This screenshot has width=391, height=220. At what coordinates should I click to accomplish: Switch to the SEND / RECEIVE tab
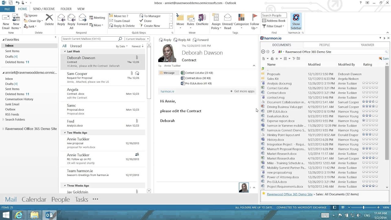[x=44, y=9]
